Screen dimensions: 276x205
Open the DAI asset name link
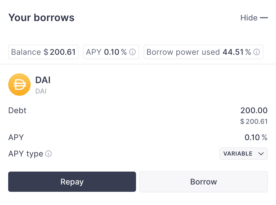43,80
